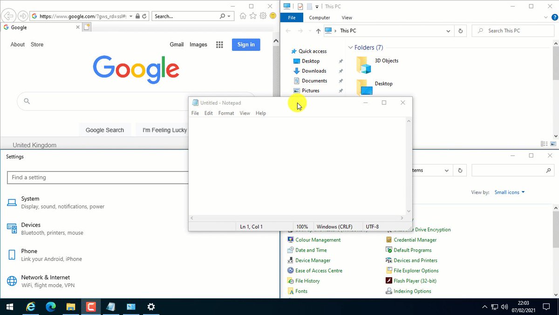Expand File Explorer address bar history dropdown
This screenshot has height=315, width=559.
448,31
